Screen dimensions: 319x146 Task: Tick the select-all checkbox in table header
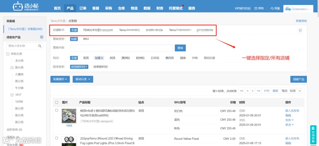coord(57,102)
